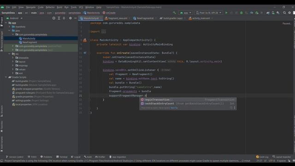Open IDE settings gear in top toolbar

click(x=289, y=13)
